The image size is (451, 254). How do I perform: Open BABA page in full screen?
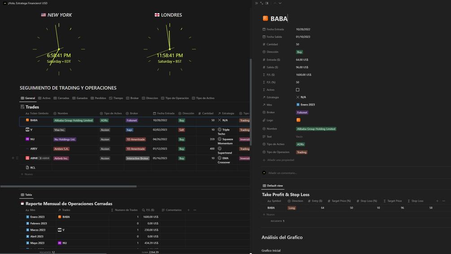[262, 3]
